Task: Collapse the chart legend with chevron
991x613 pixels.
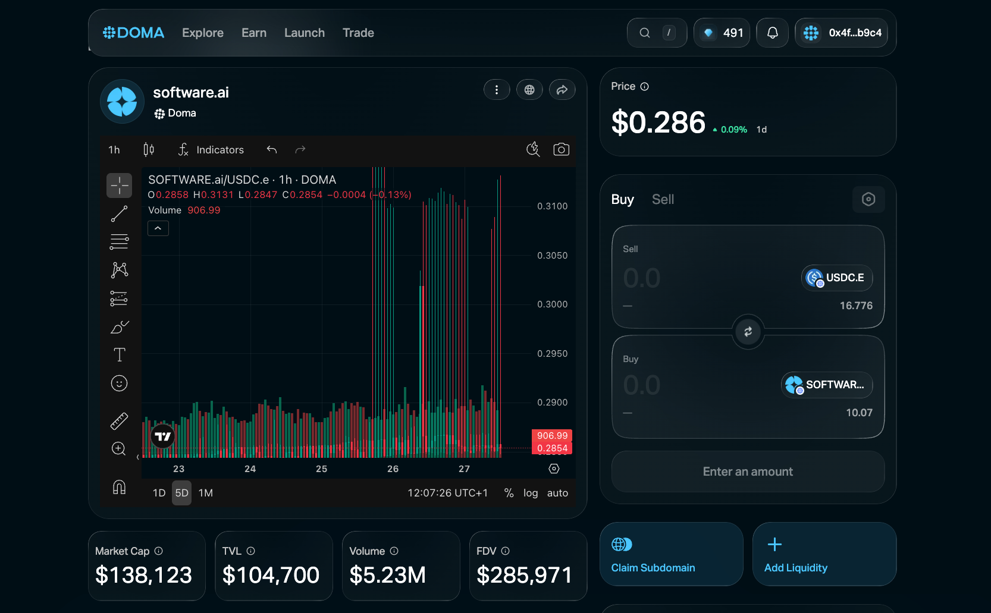Action: click(158, 228)
